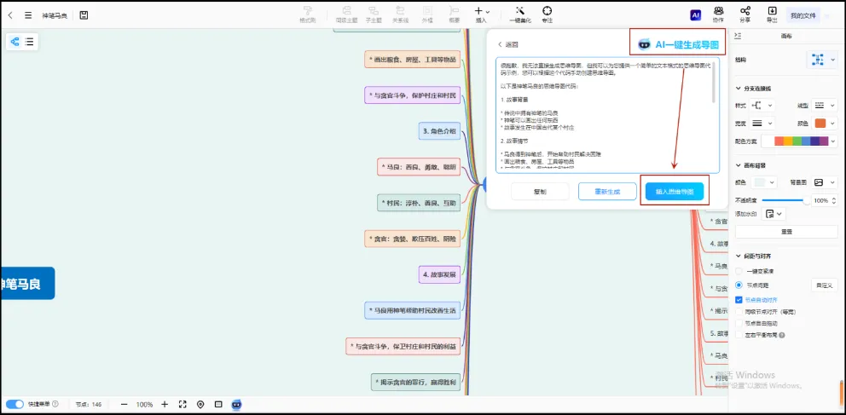The image size is (846, 415).
Task: Enable the 节点自由拖动 checkbox
Action: tap(739, 323)
